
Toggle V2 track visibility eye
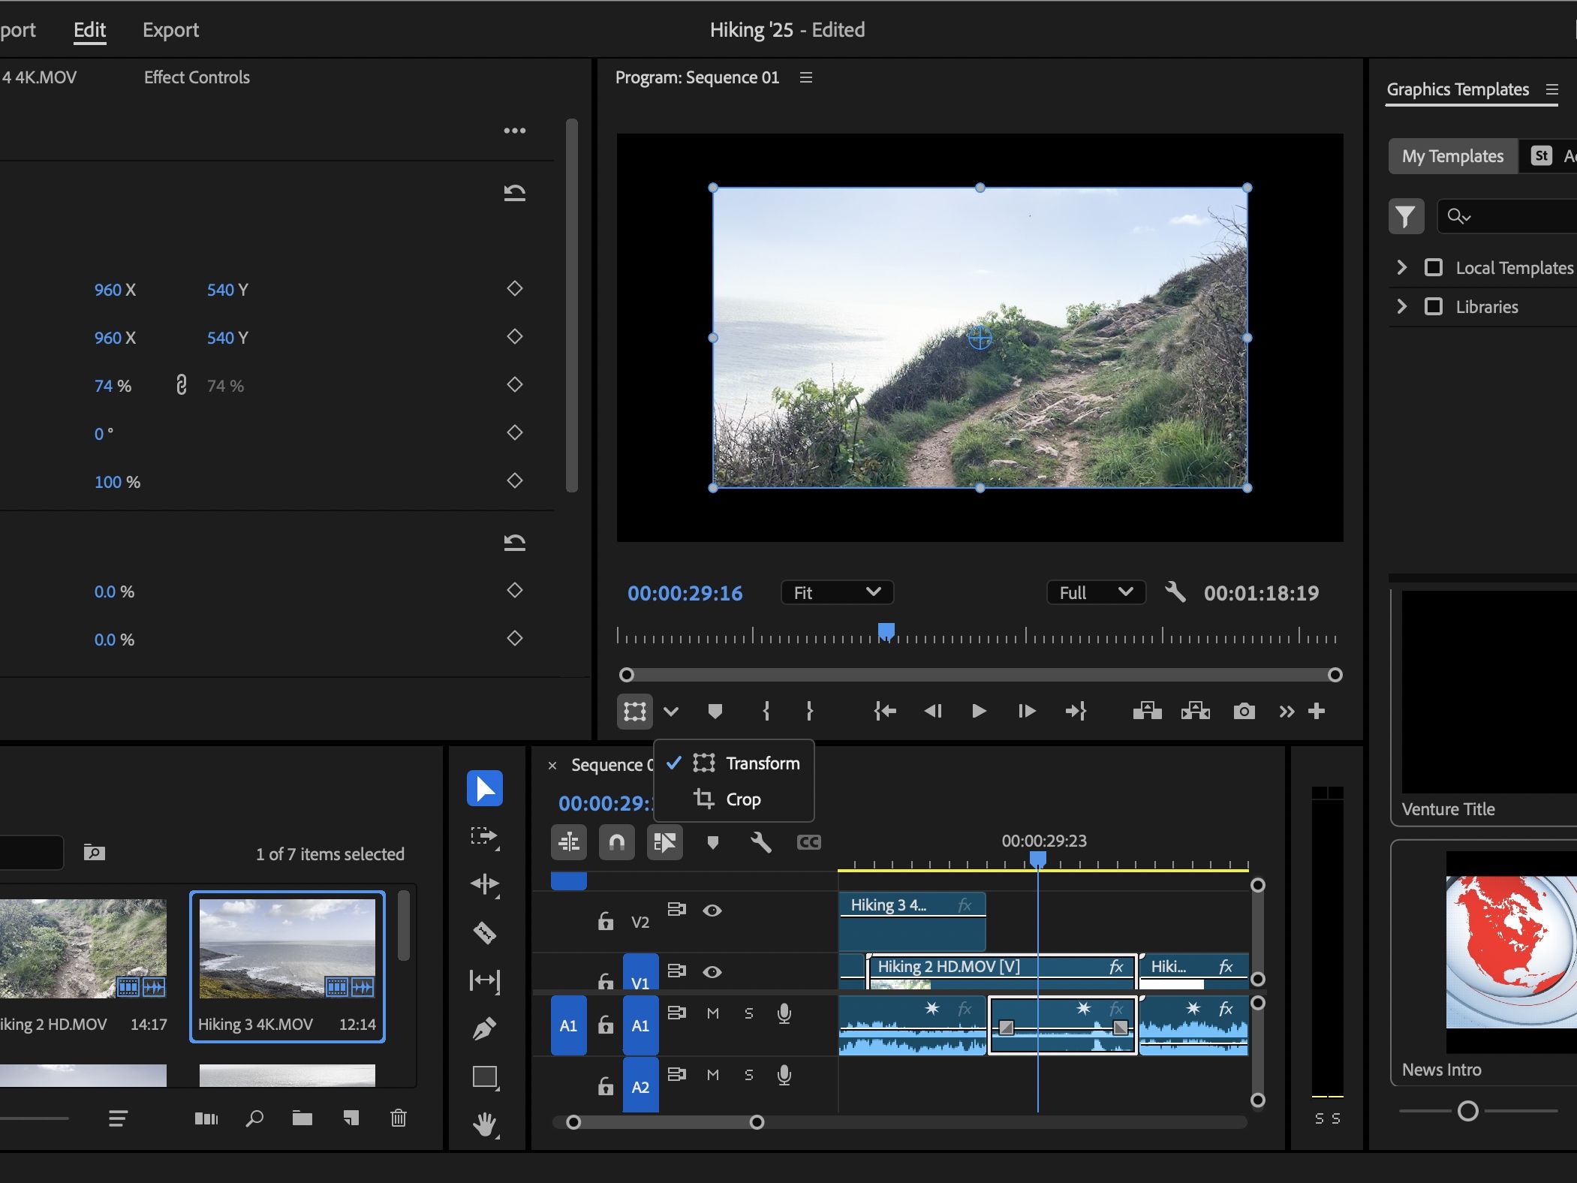pyautogui.click(x=712, y=911)
